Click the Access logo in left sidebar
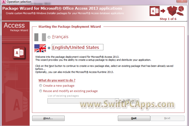Screen dimensions: 189x126 click(x=19, y=53)
